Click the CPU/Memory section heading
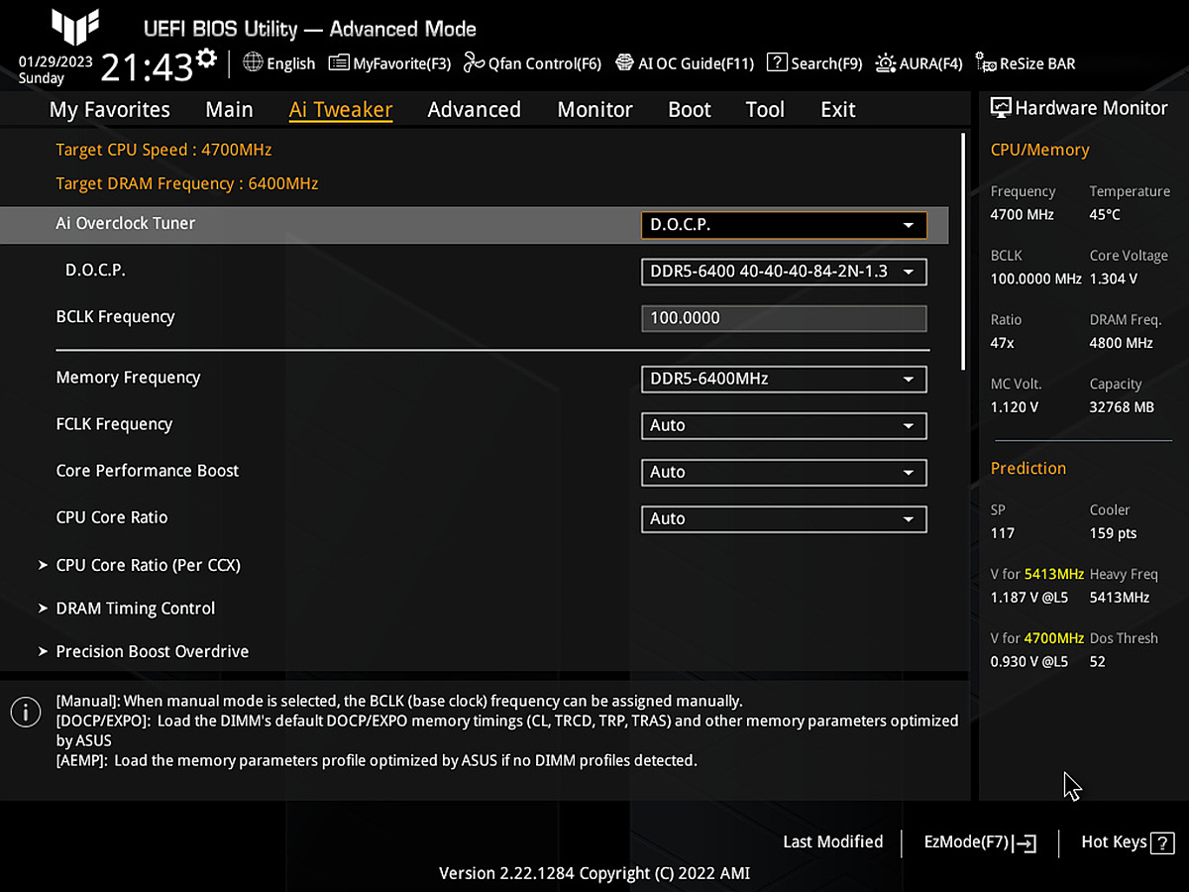Screen dimensions: 1189x892 pyautogui.click(x=1039, y=150)
